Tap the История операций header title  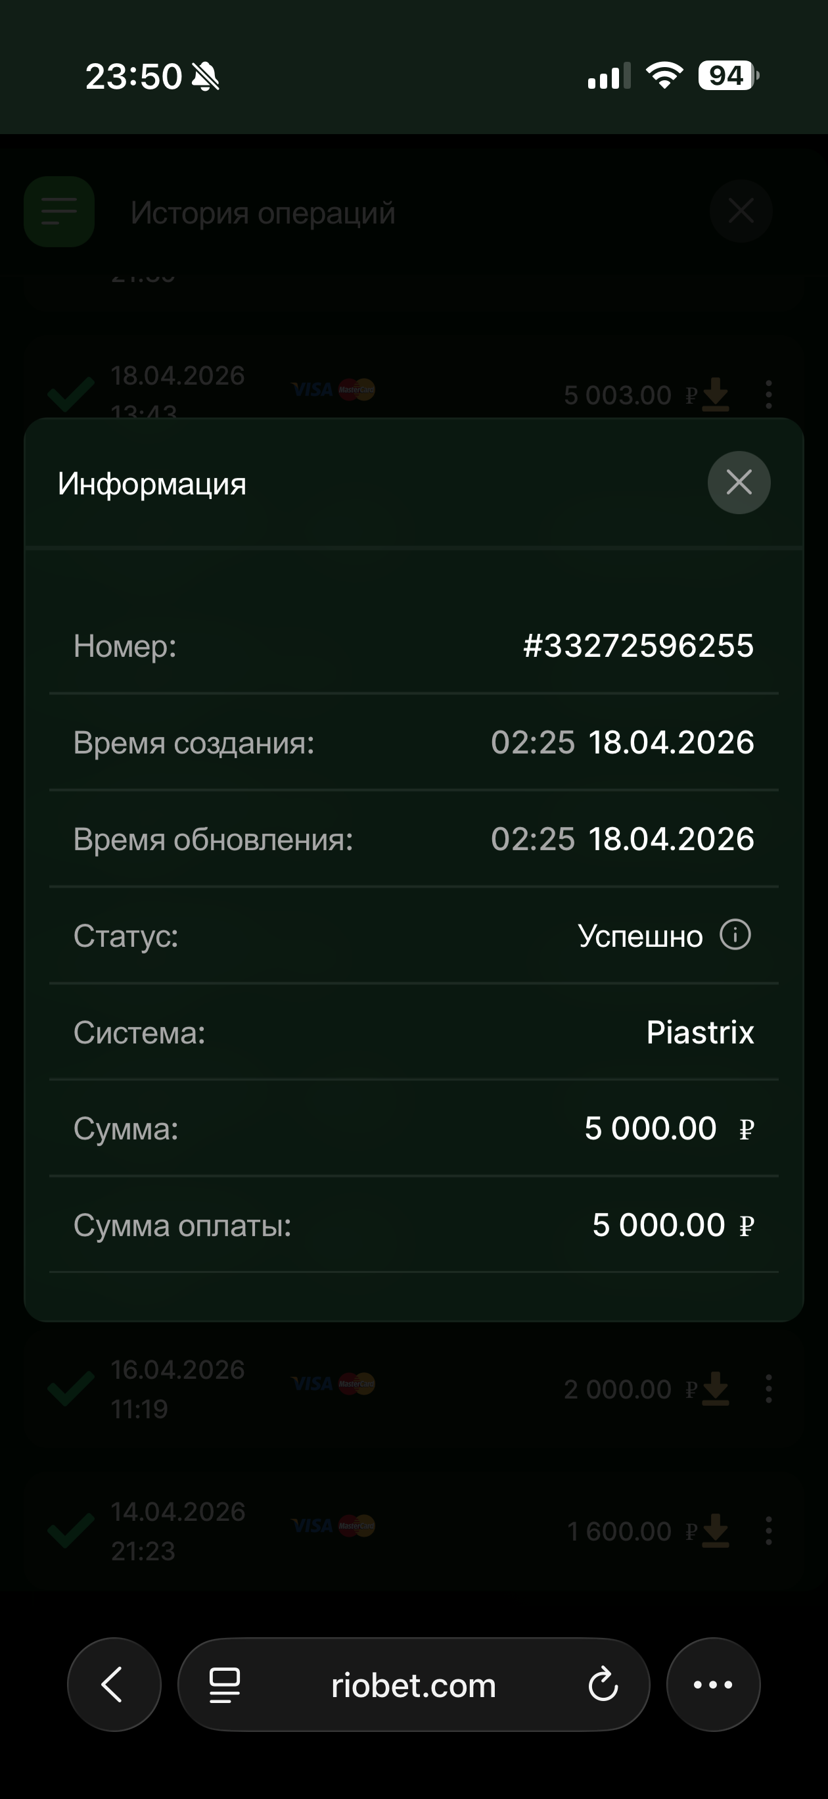point(262,212)
